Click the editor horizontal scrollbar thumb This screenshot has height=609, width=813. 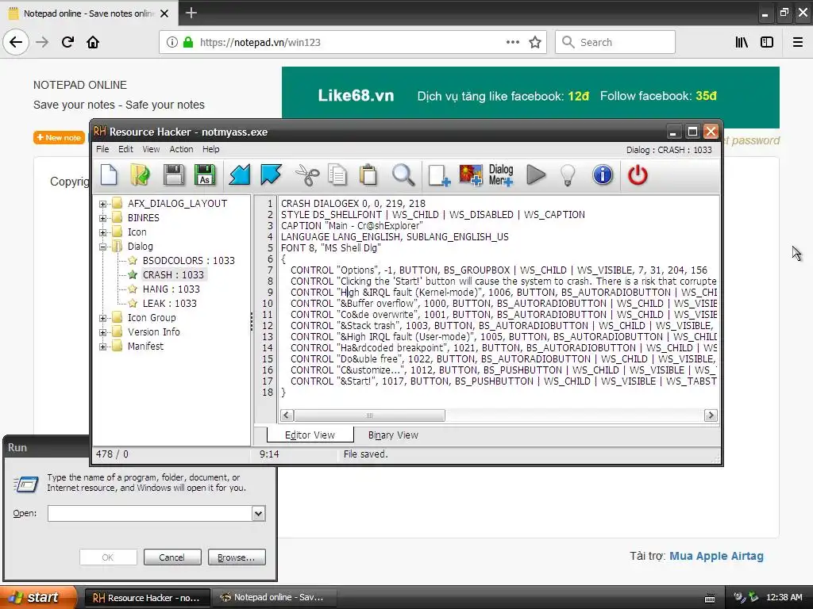370,416
